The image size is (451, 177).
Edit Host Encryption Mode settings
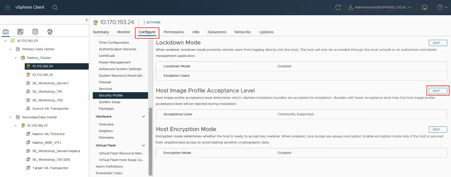438,130
